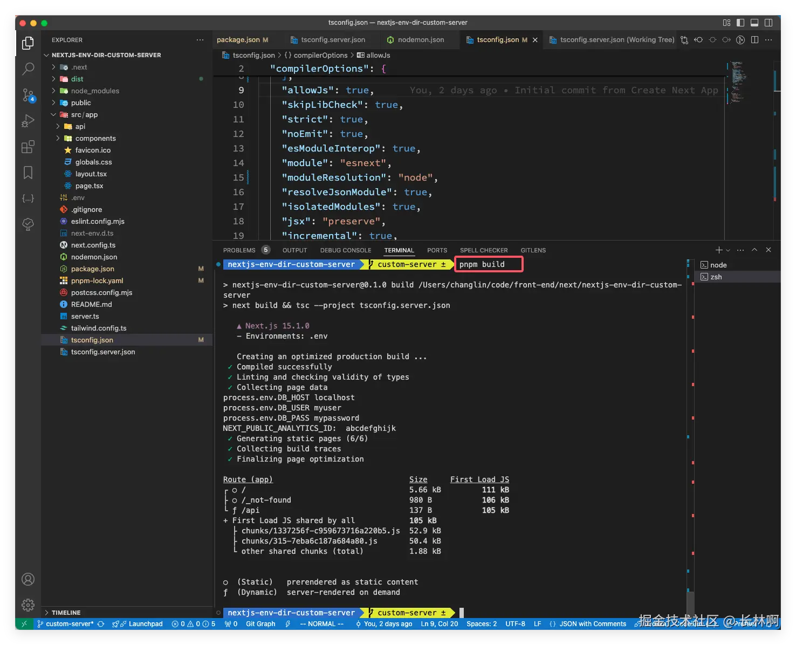Open the Extensions view
The height and width of the screenshot is (645, 796).
tap(28, 147)
